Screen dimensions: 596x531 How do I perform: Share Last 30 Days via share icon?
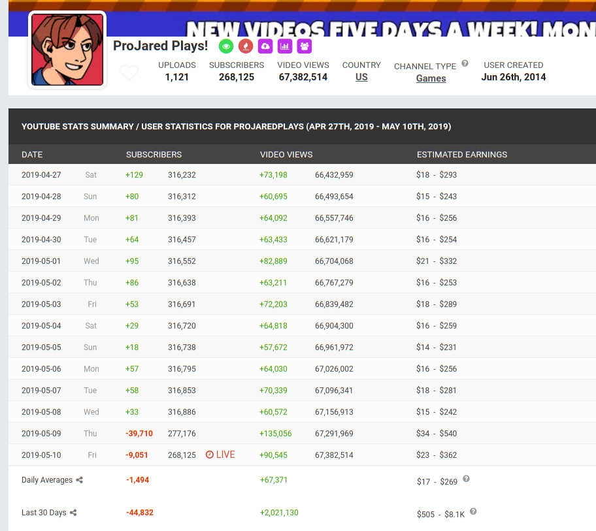pos(73,513)
